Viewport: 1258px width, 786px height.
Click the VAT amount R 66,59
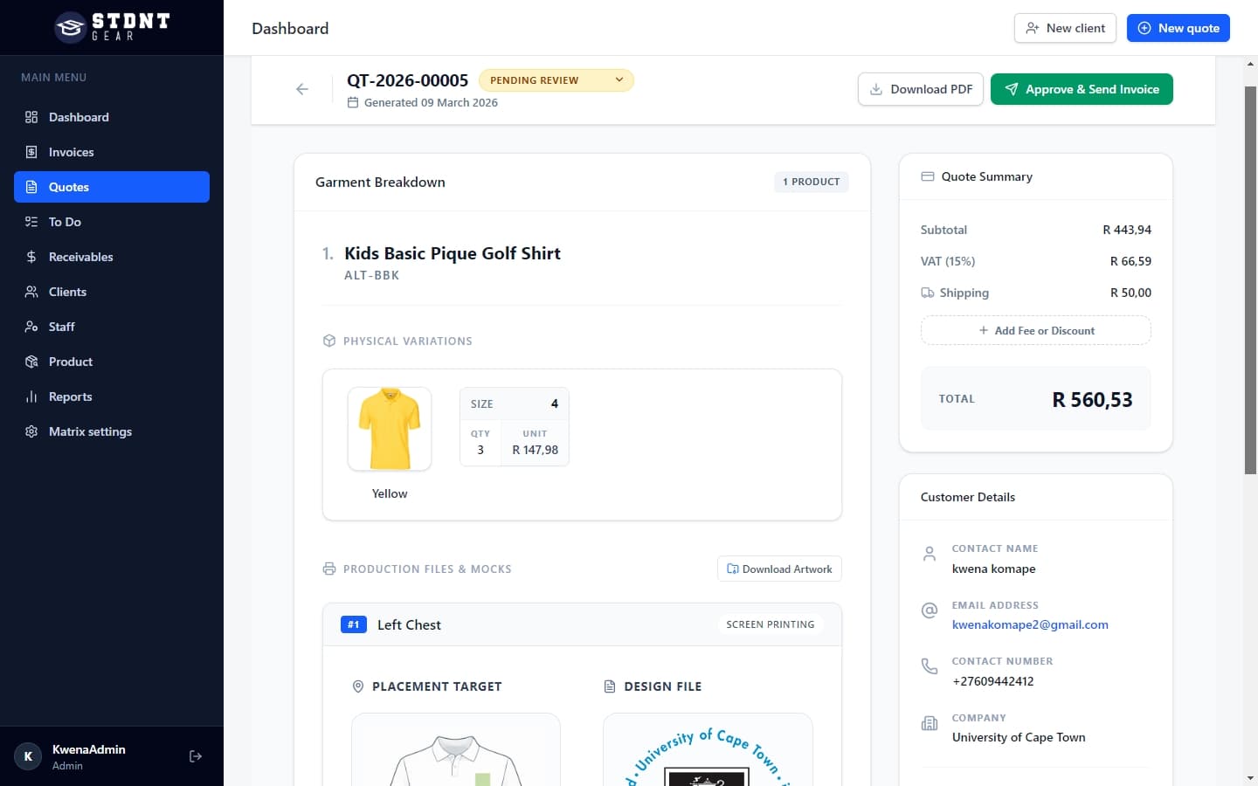pyautogui.click(x=1130, y=261)
